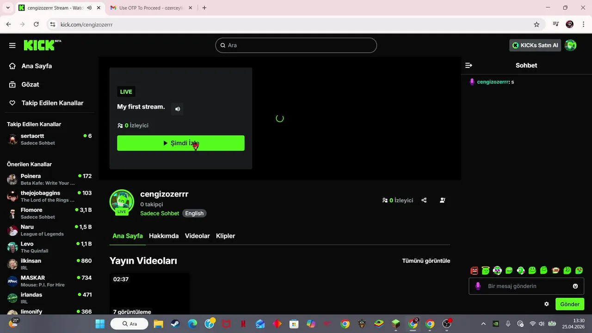Open Steam from the taskbar
592x333 pixels.
coord(175,324)
